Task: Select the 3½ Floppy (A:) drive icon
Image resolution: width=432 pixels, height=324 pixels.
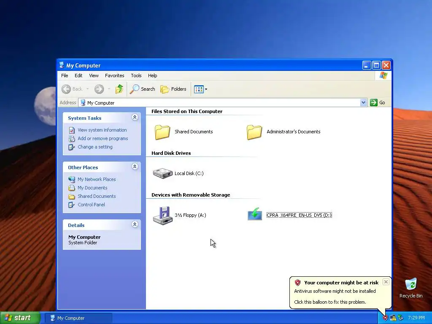Action: click(162, 216)
